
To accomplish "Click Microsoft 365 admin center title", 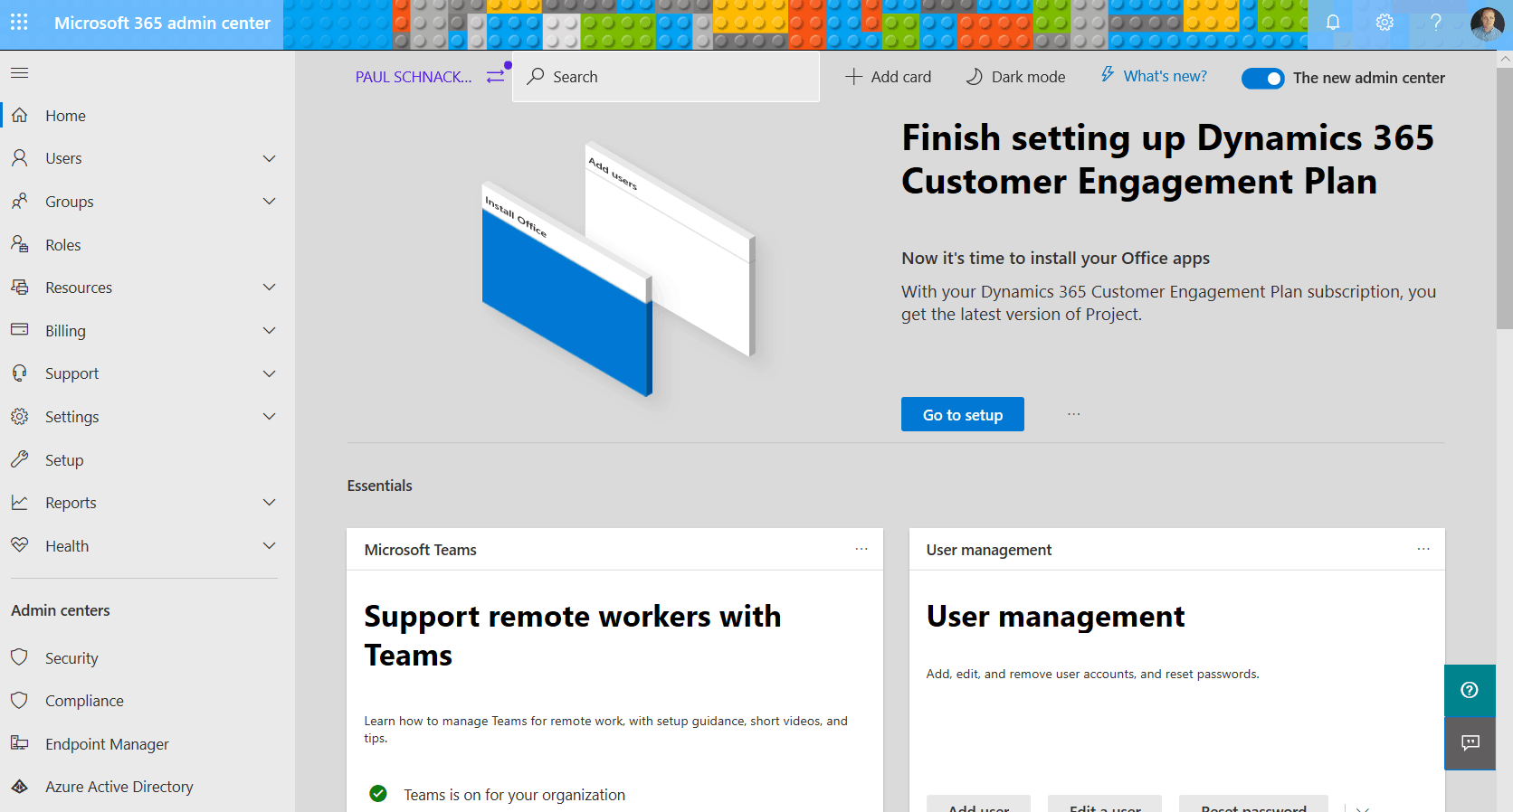I will pos(162,23).
